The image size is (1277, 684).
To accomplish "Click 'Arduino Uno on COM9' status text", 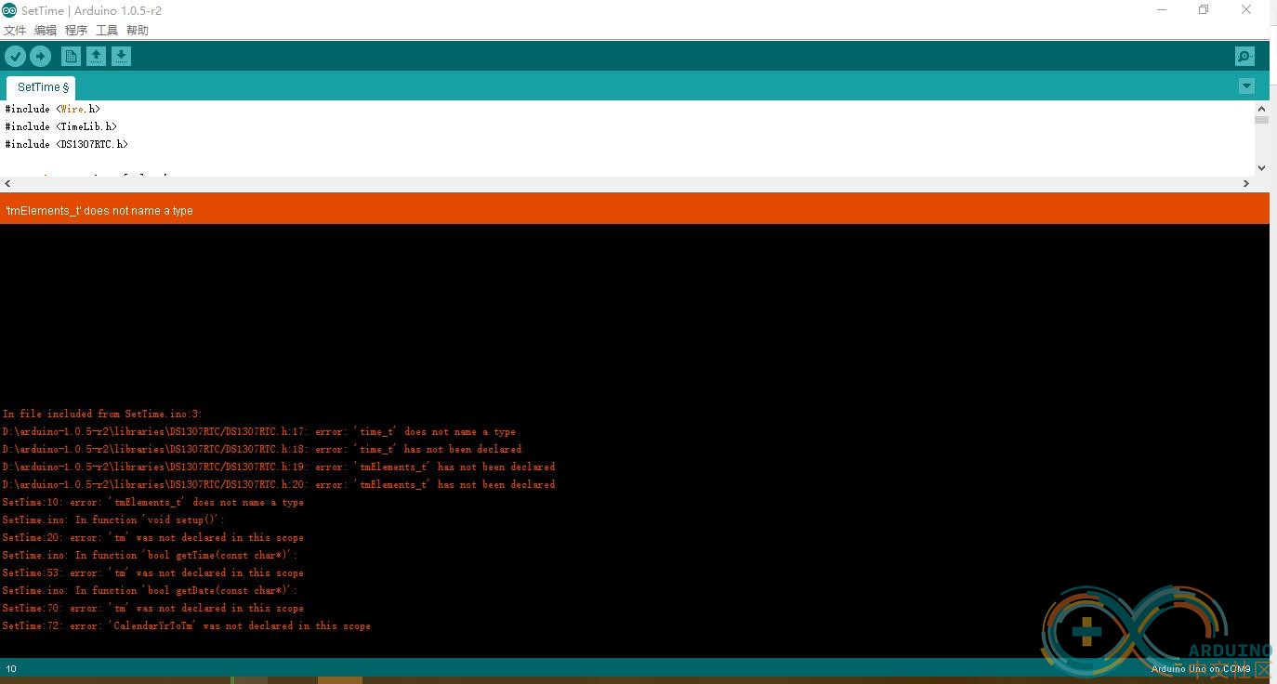I will click(1201, 668).
